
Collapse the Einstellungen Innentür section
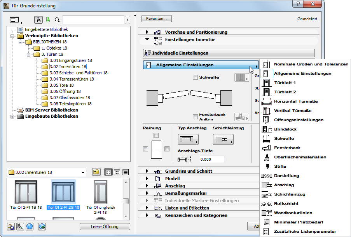tap(147, 39)
